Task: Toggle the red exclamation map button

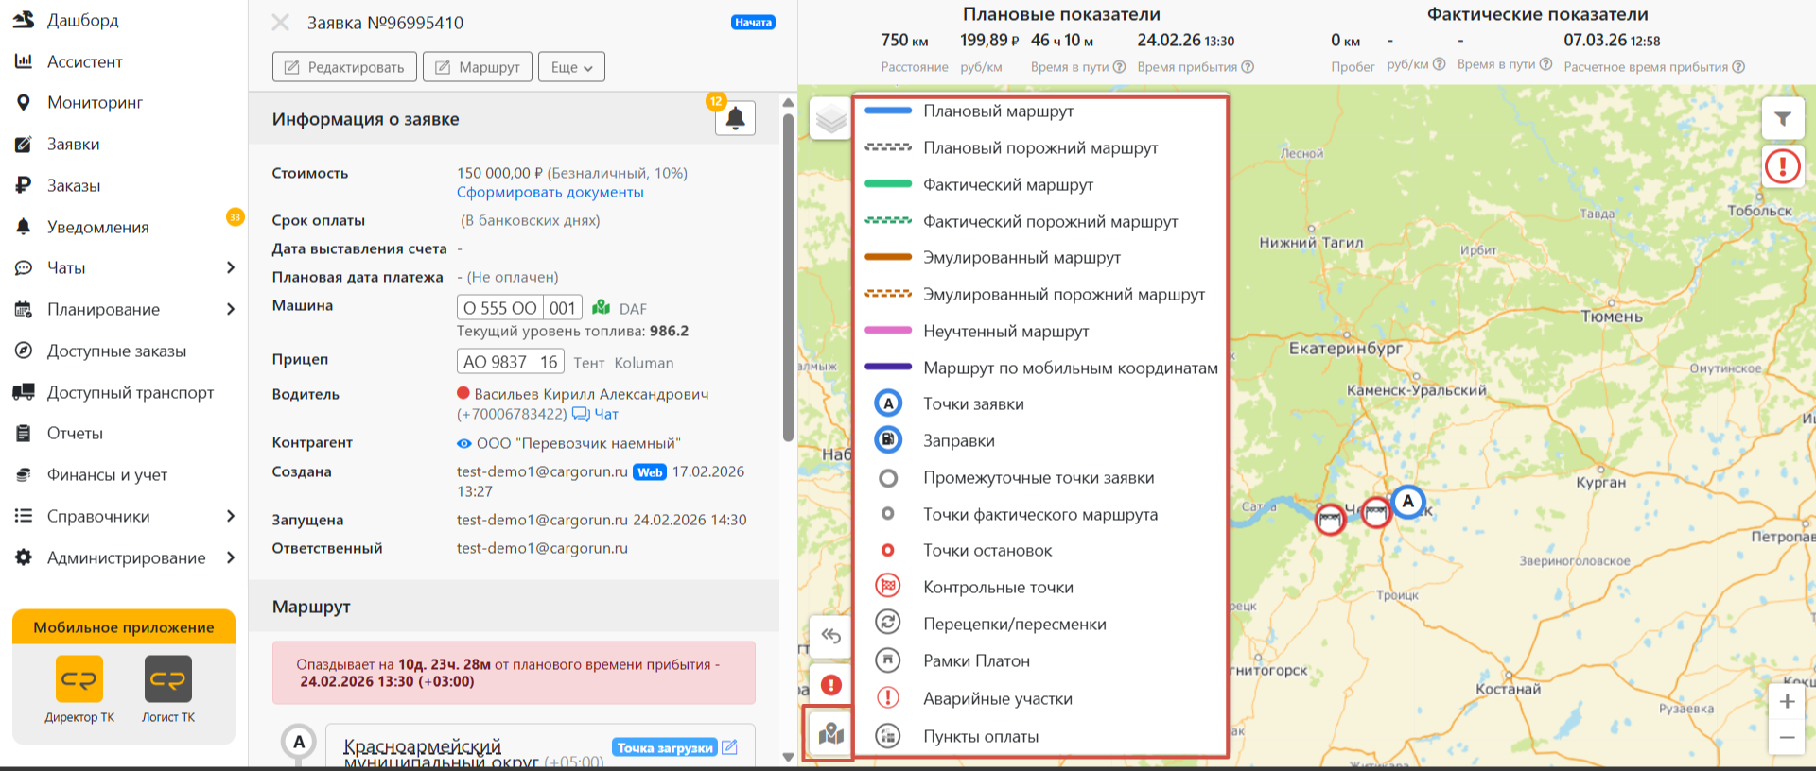Action: (x=830, y=684)
